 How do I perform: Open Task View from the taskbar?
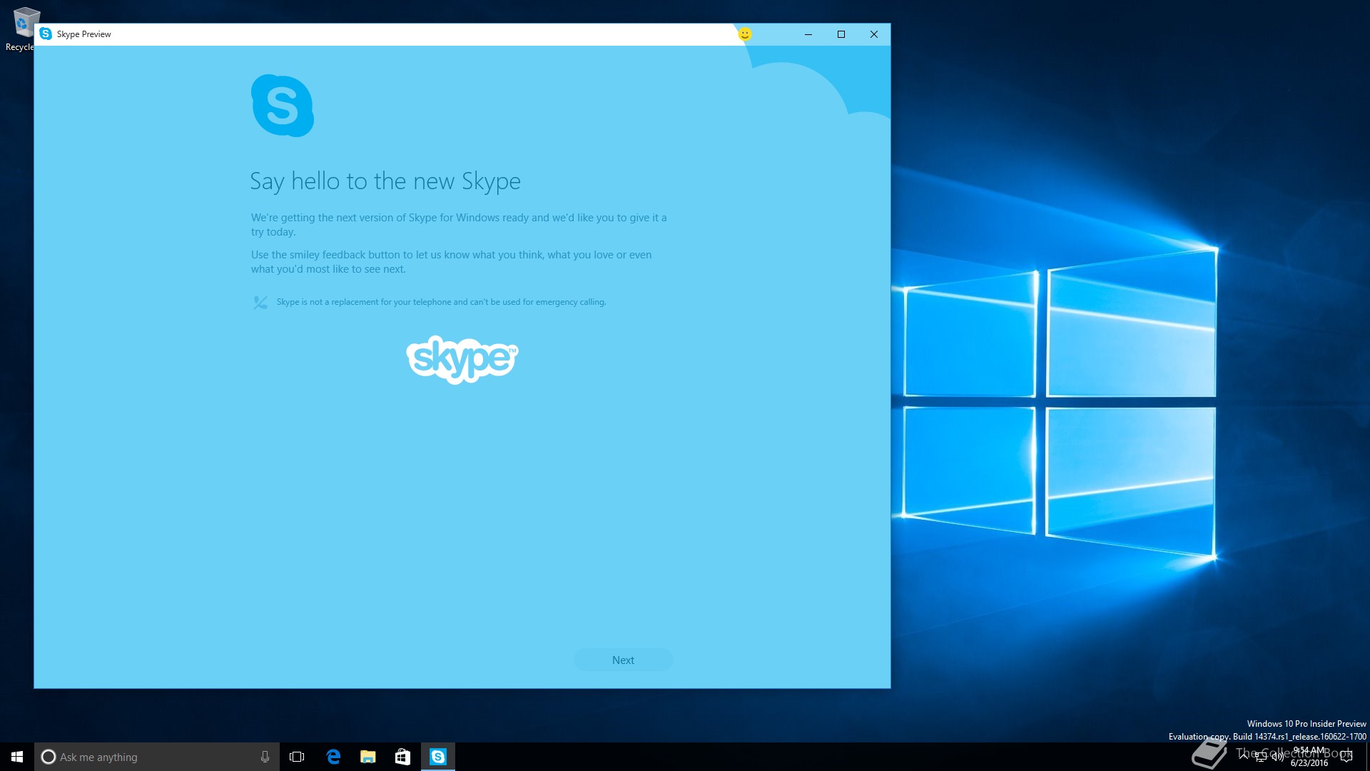[x=297, y=757]
